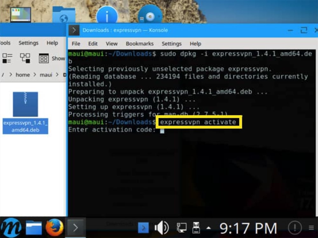Select the tree-style view mode icon in Dolphin
The height and width of the screenshot is (238, 318).
tap(25, 58)
